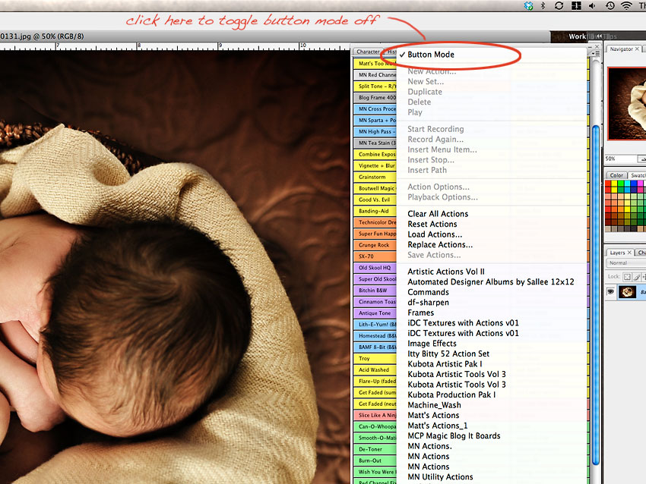This screenshot has width=646, height=484.
Task: Open the Spaces menu bar icon
Action: (576, 6)
